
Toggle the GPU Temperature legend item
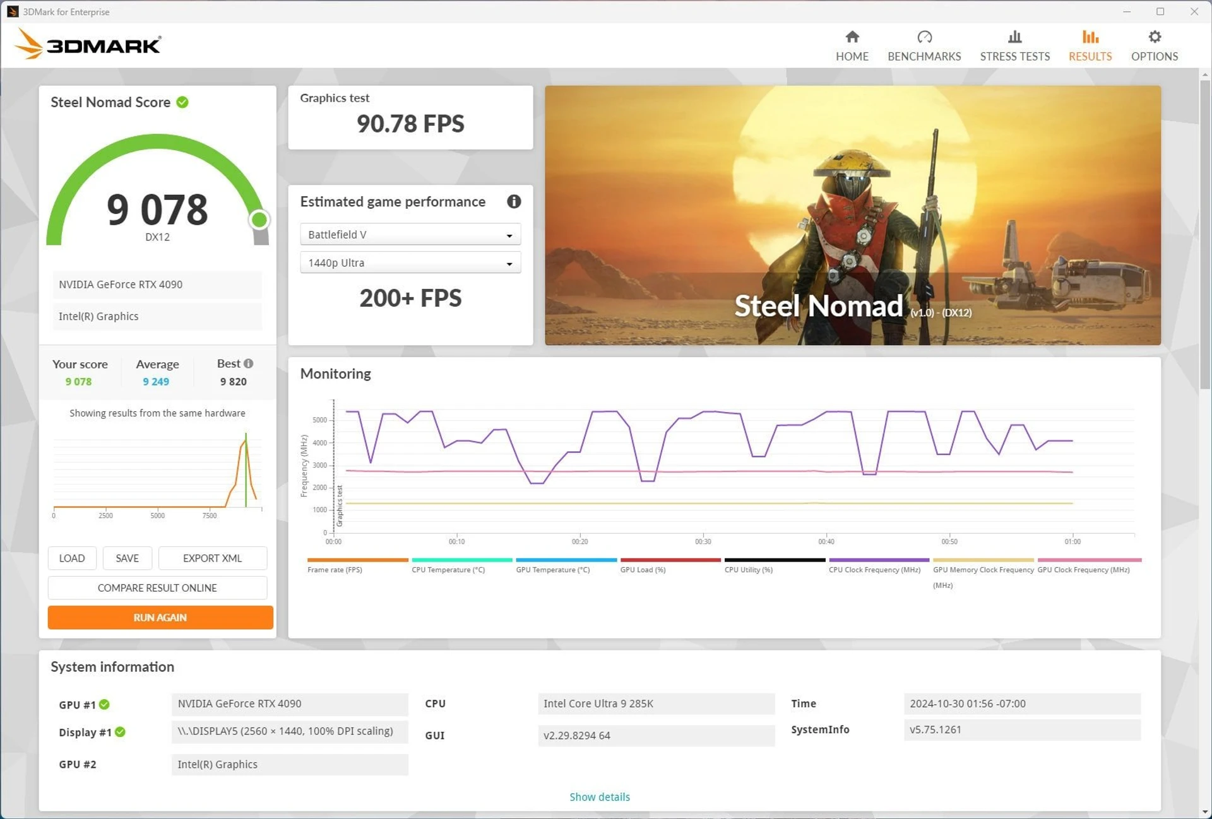point(566,565)
